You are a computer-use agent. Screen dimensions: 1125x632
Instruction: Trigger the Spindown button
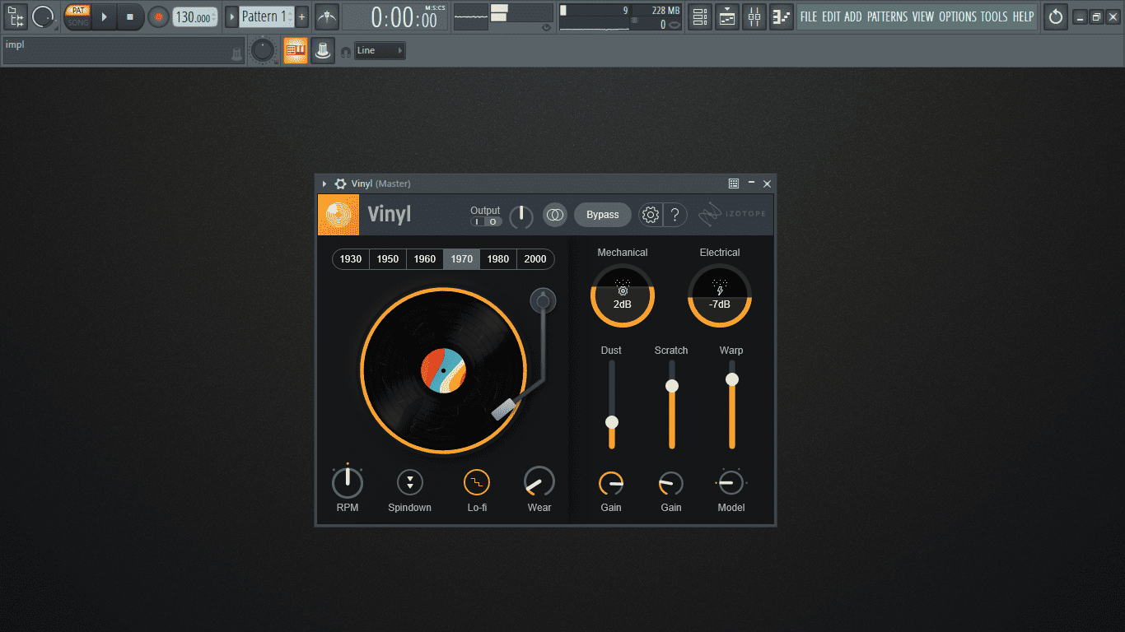pos(410,482)
